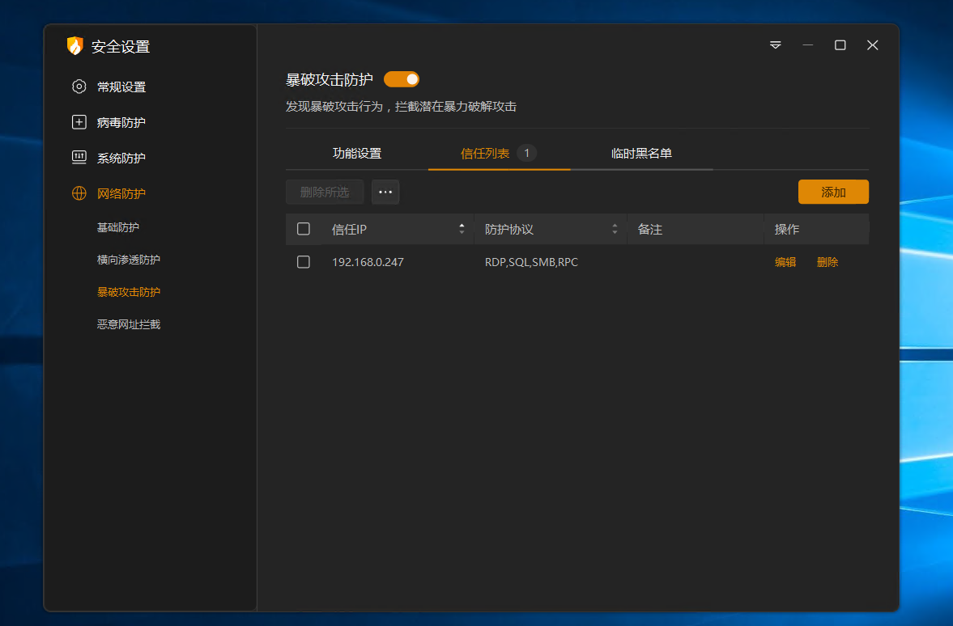953x626 pixels.
Task: Switch to the 临时黑名单 tab
Action: (x=641, y=154)
